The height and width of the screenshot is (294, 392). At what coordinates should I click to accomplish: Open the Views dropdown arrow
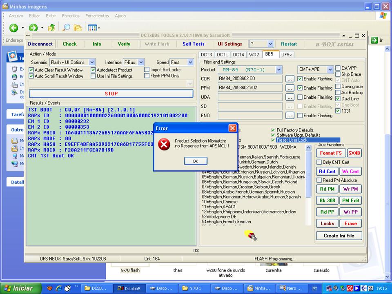tap(99, 28)
